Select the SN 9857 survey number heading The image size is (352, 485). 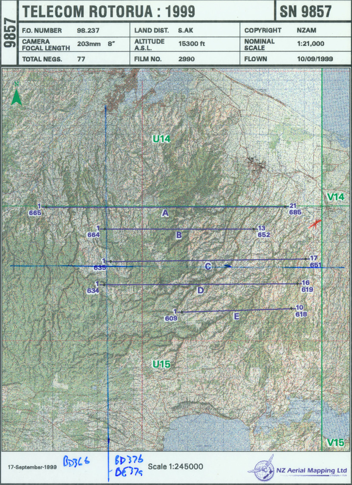(x=305, y=11)
